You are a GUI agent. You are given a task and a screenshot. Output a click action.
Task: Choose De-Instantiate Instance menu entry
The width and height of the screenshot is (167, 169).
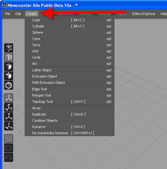tap(69, 133)
